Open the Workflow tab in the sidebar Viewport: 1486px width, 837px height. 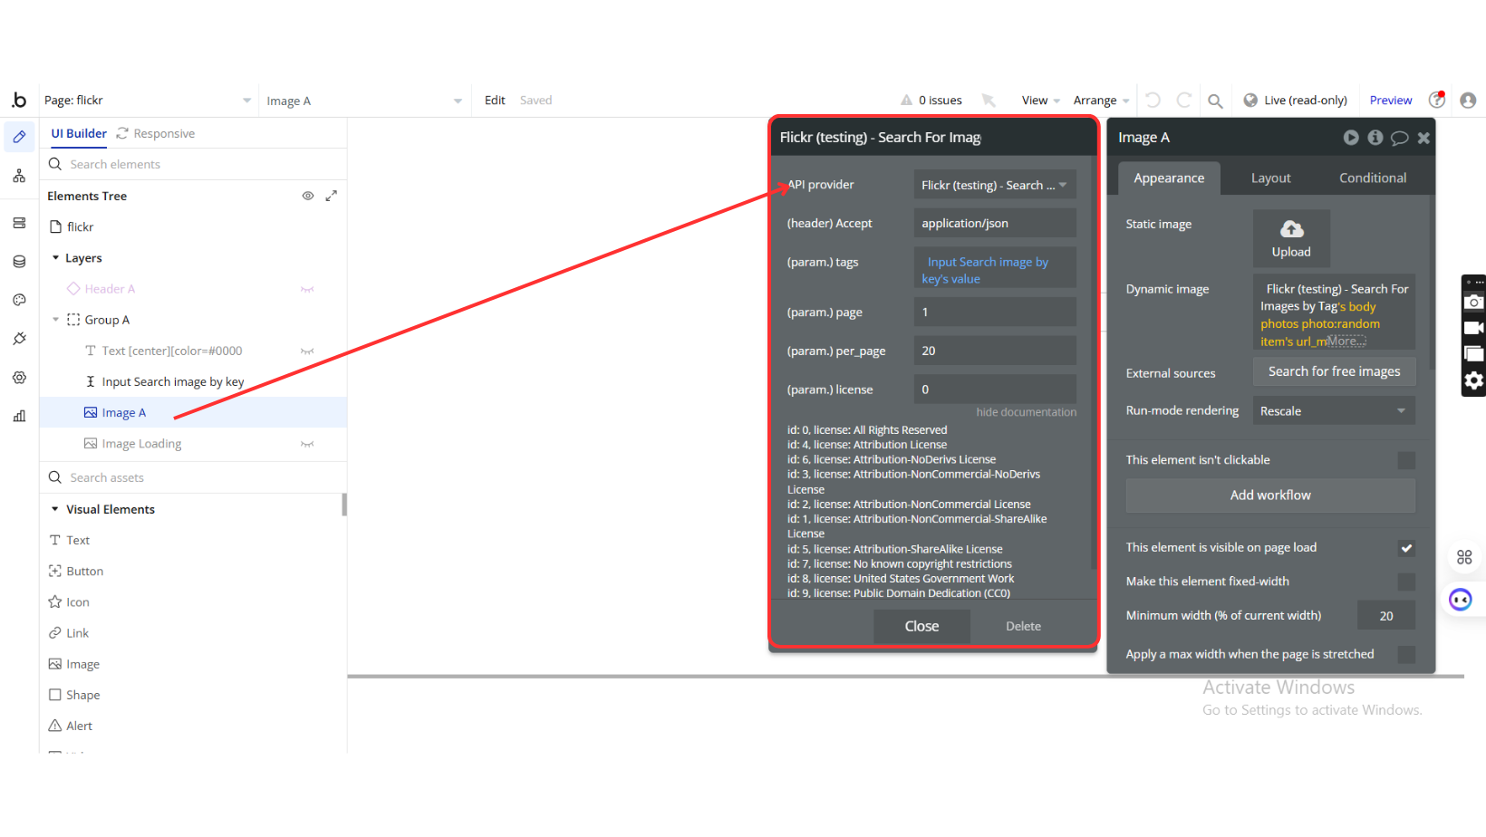click(x=19, y=176)
